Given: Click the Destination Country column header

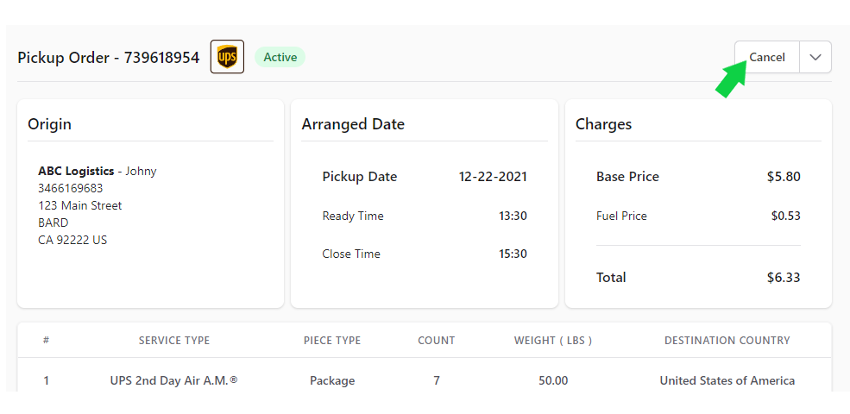Looking at the screenshot, I should point(727,341).
